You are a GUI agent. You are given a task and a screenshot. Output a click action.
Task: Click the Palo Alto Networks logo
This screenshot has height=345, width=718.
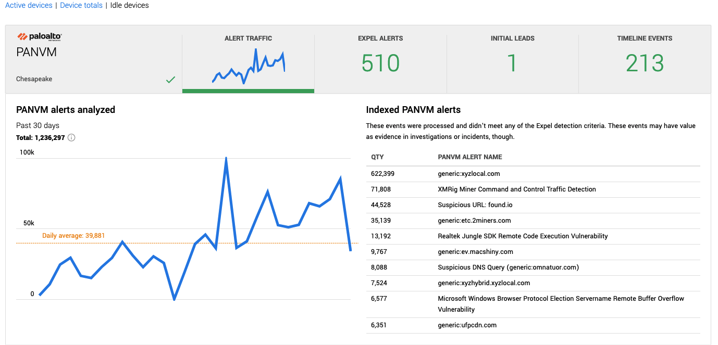(x=40, y=36)
